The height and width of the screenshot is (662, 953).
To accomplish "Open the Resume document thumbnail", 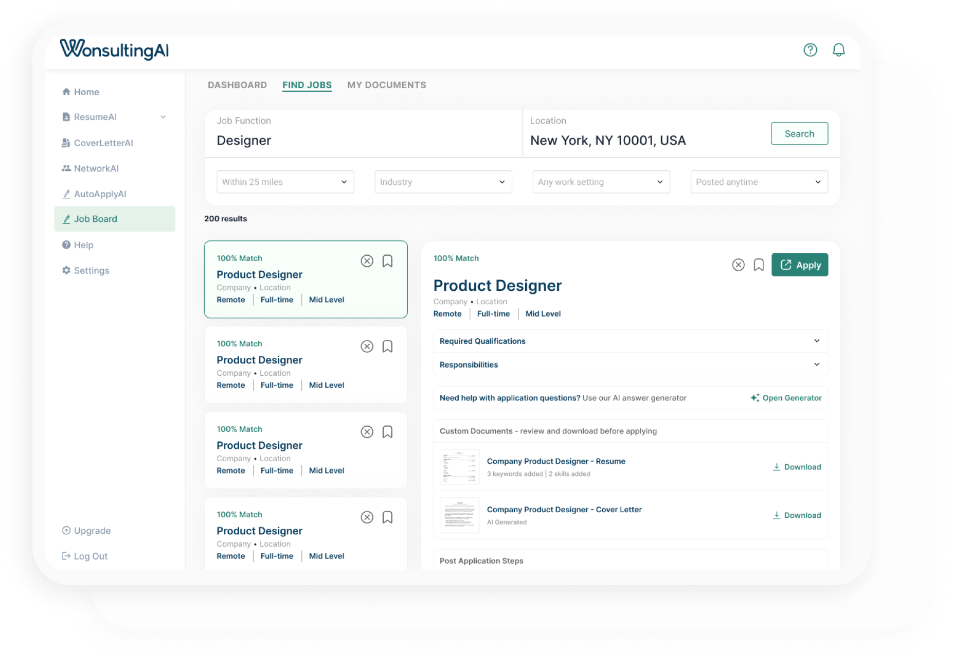I will (x=459, y=467).
